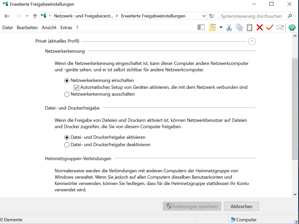Open the Ansicht menu

coord(49,28)
